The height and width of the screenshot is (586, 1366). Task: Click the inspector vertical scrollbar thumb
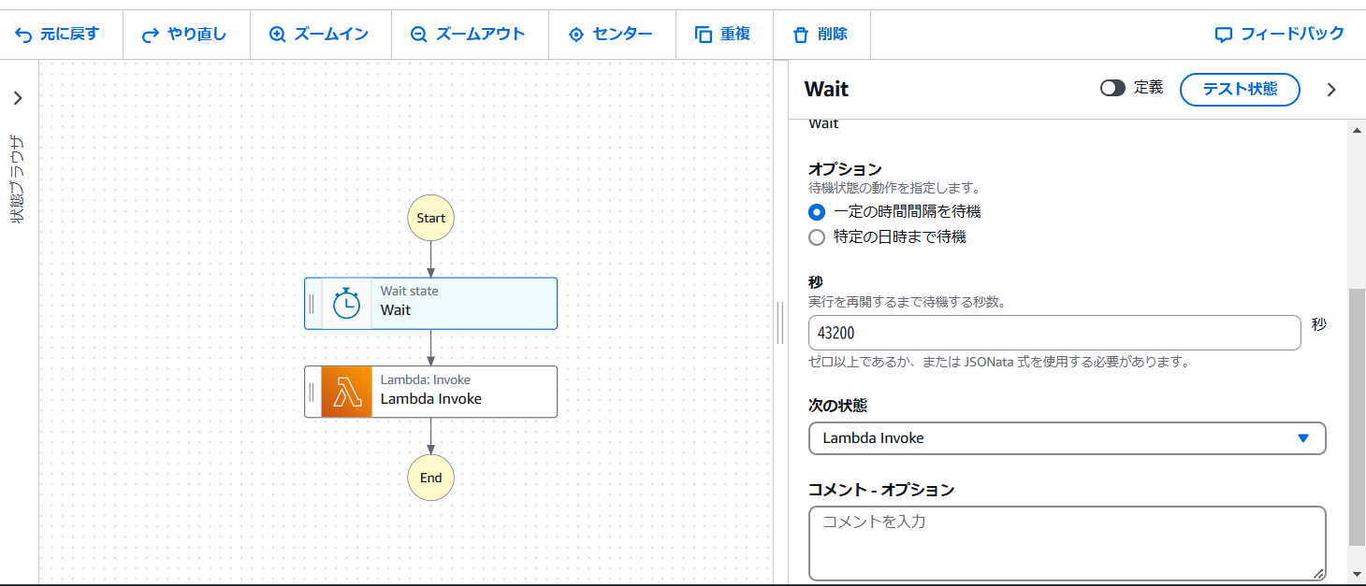[x=1357, y=417]
